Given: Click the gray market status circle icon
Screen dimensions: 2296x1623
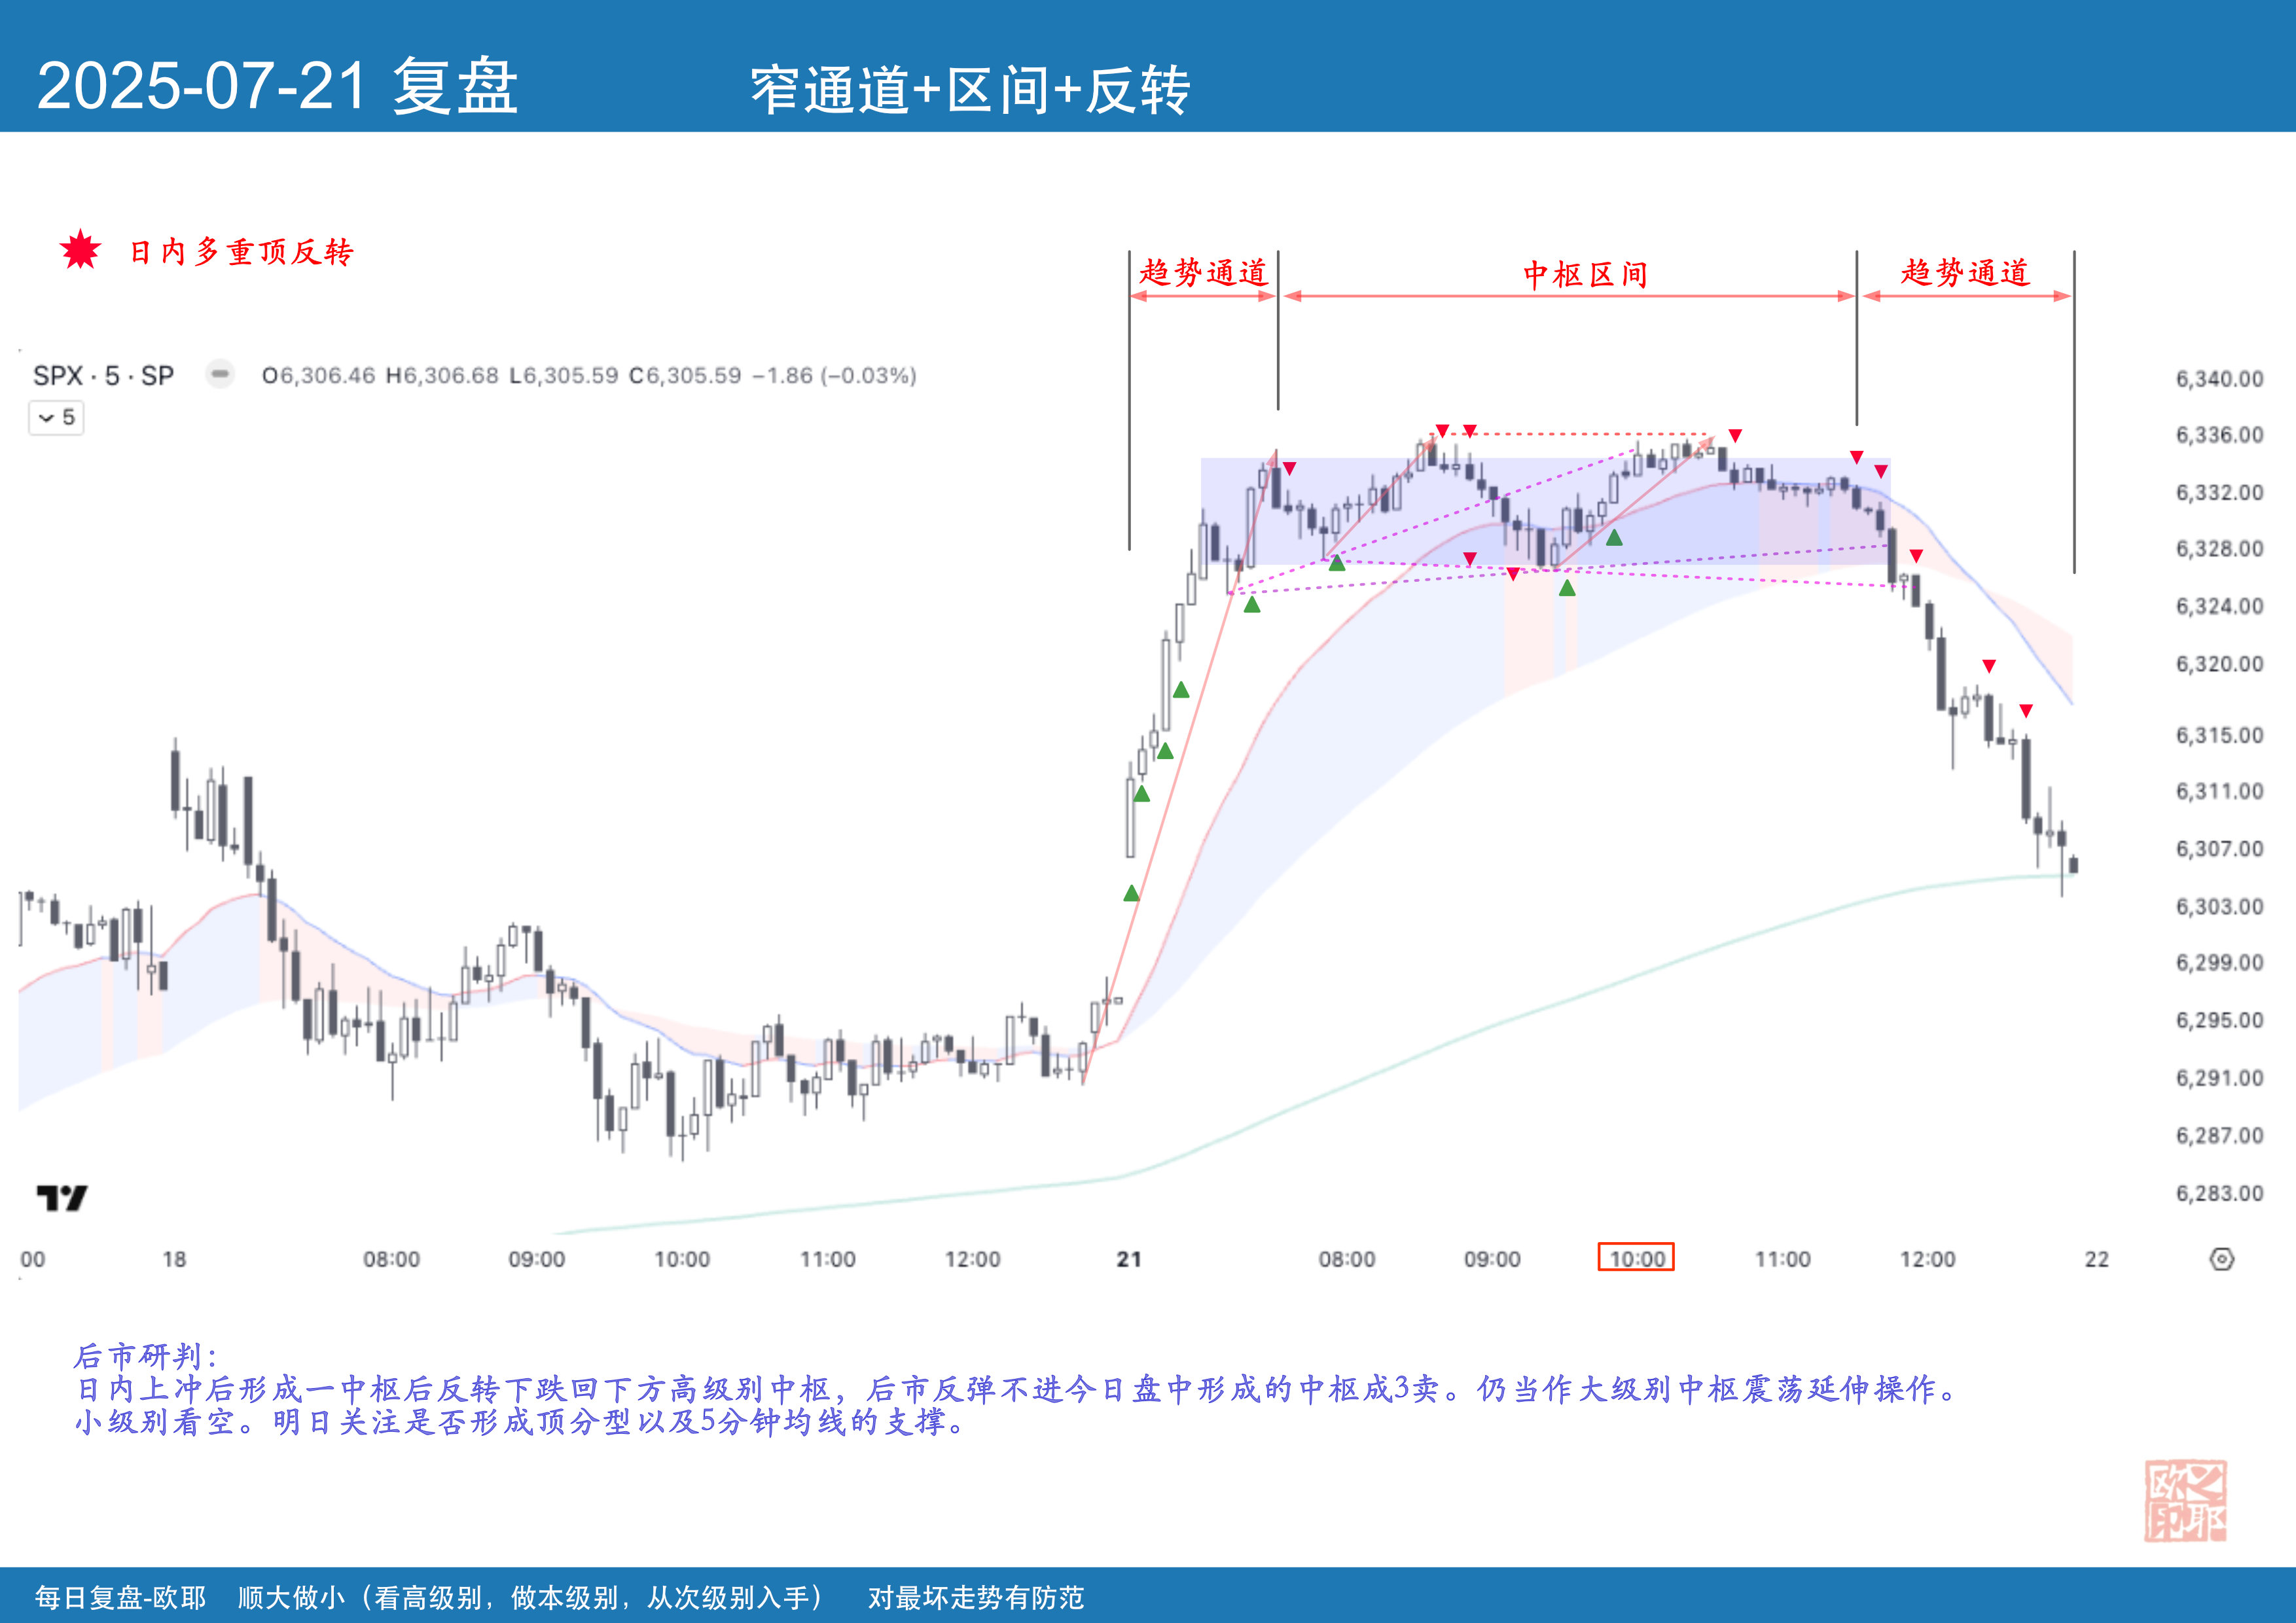Looking at the screenshot, I should [x=219, y=374].
